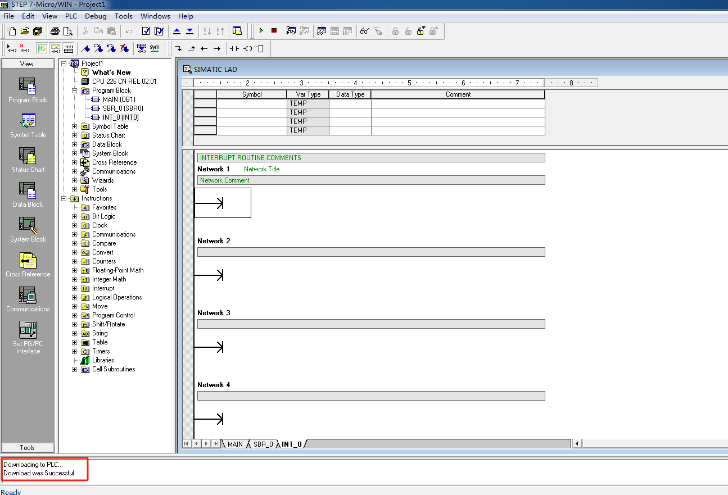Expand Counters instructions folder
This screenshot has height=495, width=728.
click(x=75, y=261)
